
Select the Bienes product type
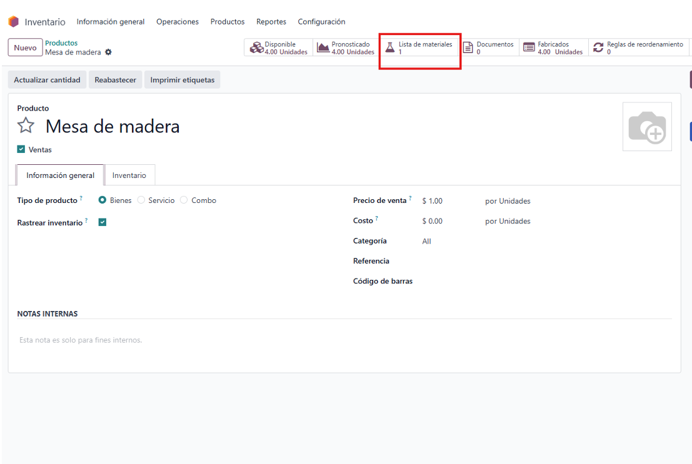coord(103,200)
